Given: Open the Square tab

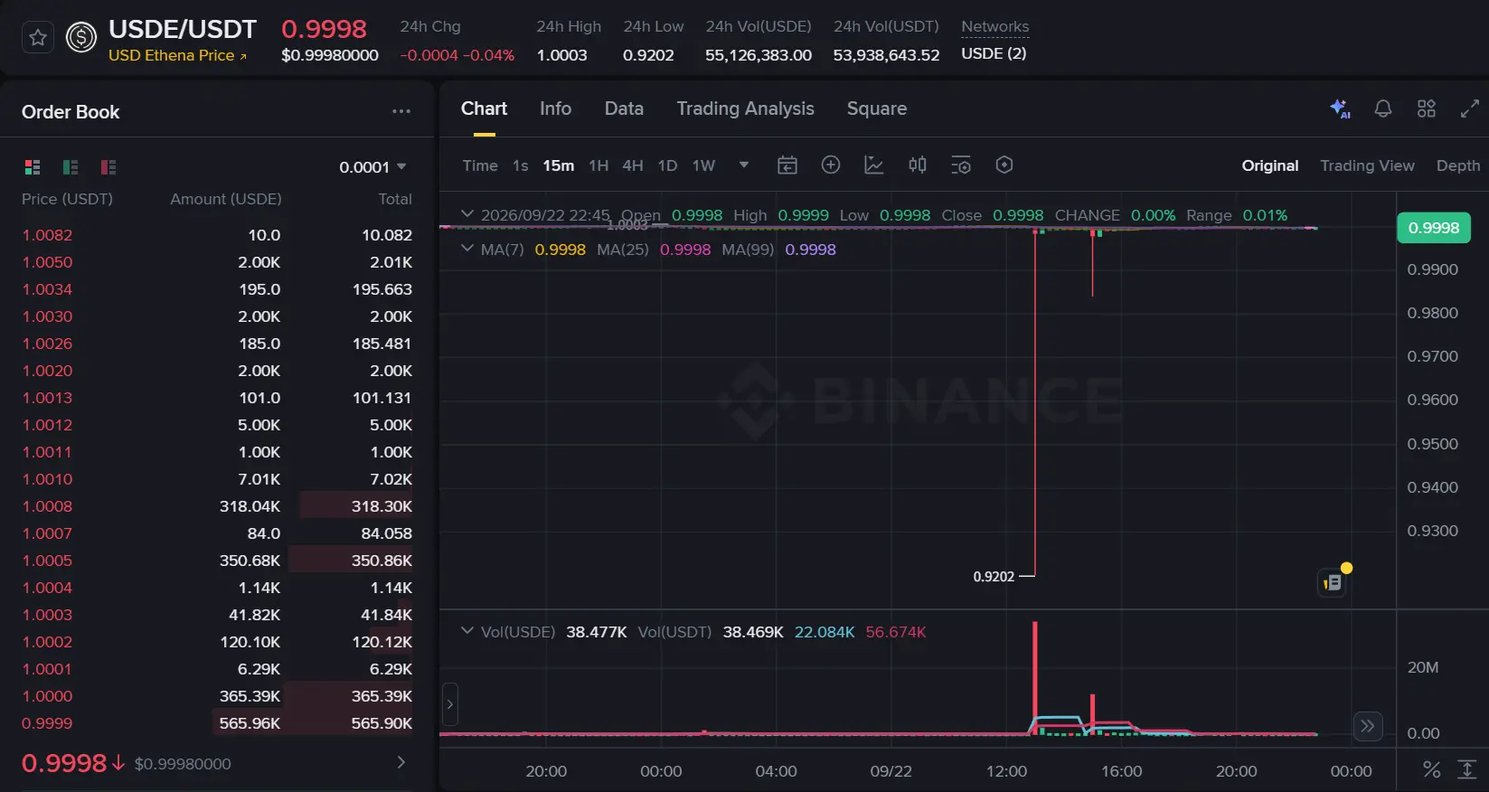Looking at the screenshot, I should pos(877,108).
